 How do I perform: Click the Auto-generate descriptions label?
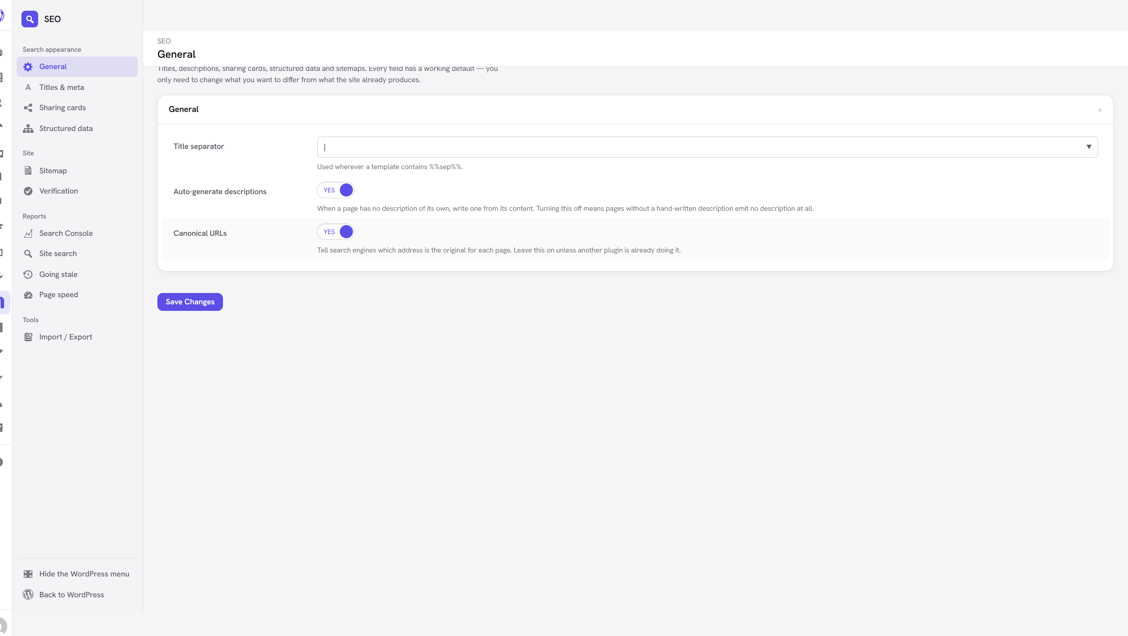coord(220,191)
